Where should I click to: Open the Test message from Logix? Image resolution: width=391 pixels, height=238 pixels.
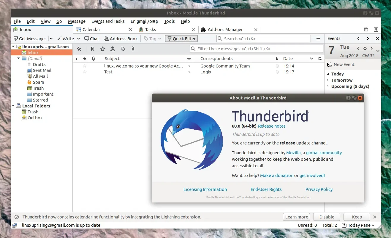[199, 72]
